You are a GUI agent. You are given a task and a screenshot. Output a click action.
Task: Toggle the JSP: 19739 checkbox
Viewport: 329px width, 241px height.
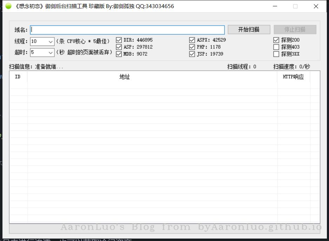click(192, 54)
